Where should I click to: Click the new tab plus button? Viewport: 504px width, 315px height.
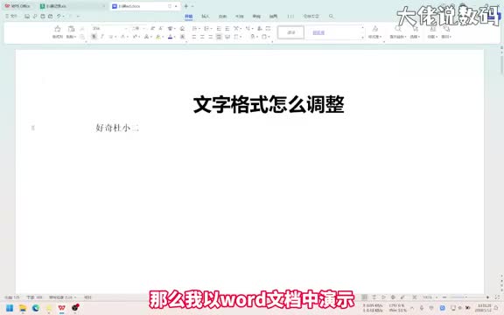(185, 6)
